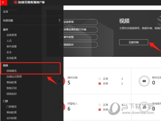Open 基础配置 under the 视频 section
The image size is (161, 121).
point(12,82)
